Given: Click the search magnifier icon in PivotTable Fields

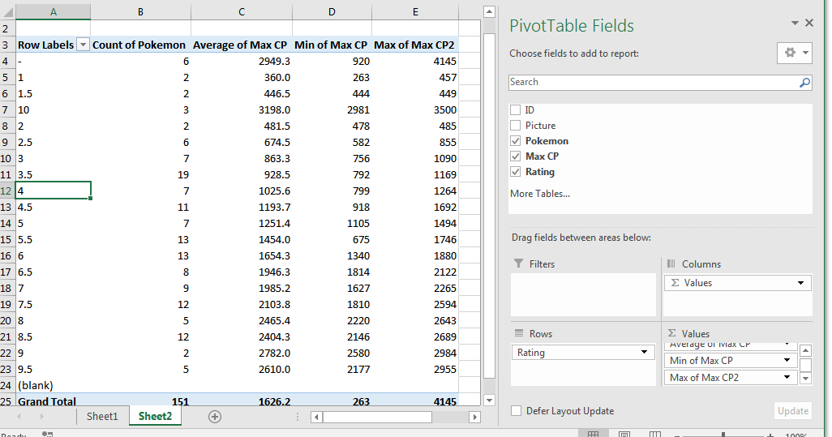Looking at the screenshot, I should pyautogui.click(x=805, y=82).
